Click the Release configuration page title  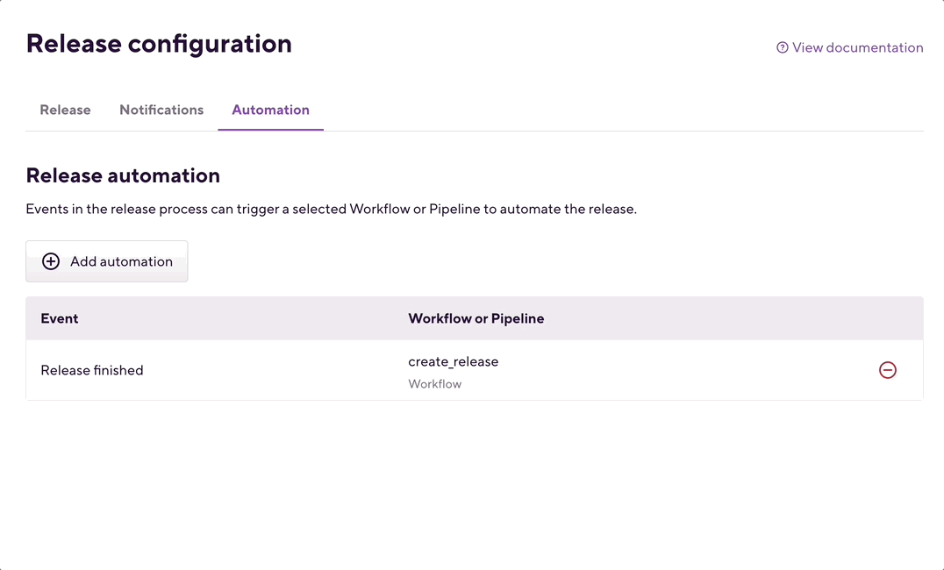(x=159, y=44)
